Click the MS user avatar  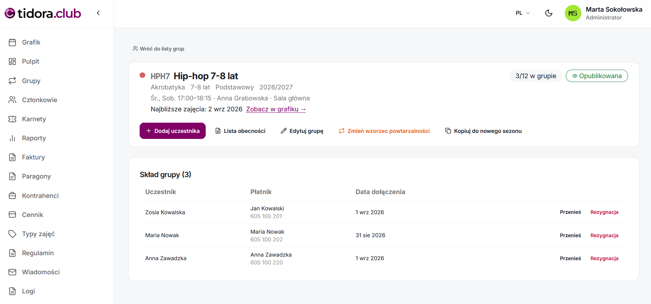[573, 13]
